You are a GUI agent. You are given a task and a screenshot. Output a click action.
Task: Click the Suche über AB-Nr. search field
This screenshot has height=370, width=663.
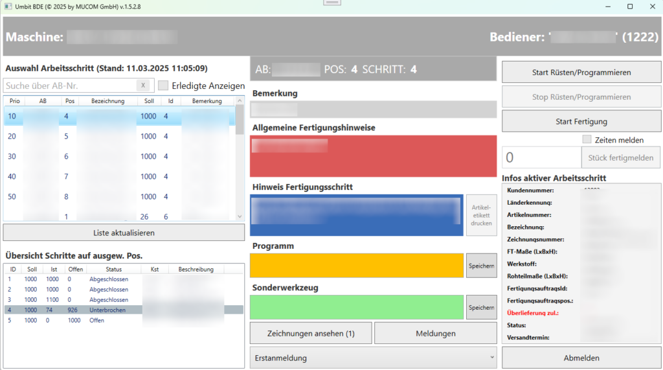pos(70,86)
